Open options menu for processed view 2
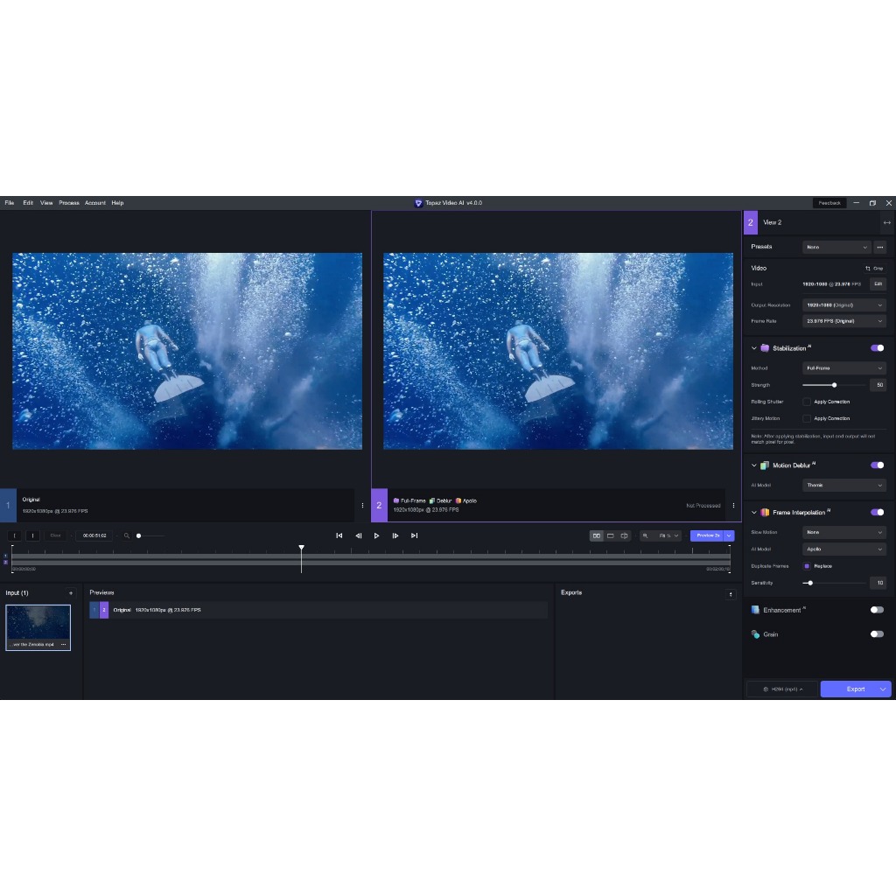The image size is (896, 896). 733,505
